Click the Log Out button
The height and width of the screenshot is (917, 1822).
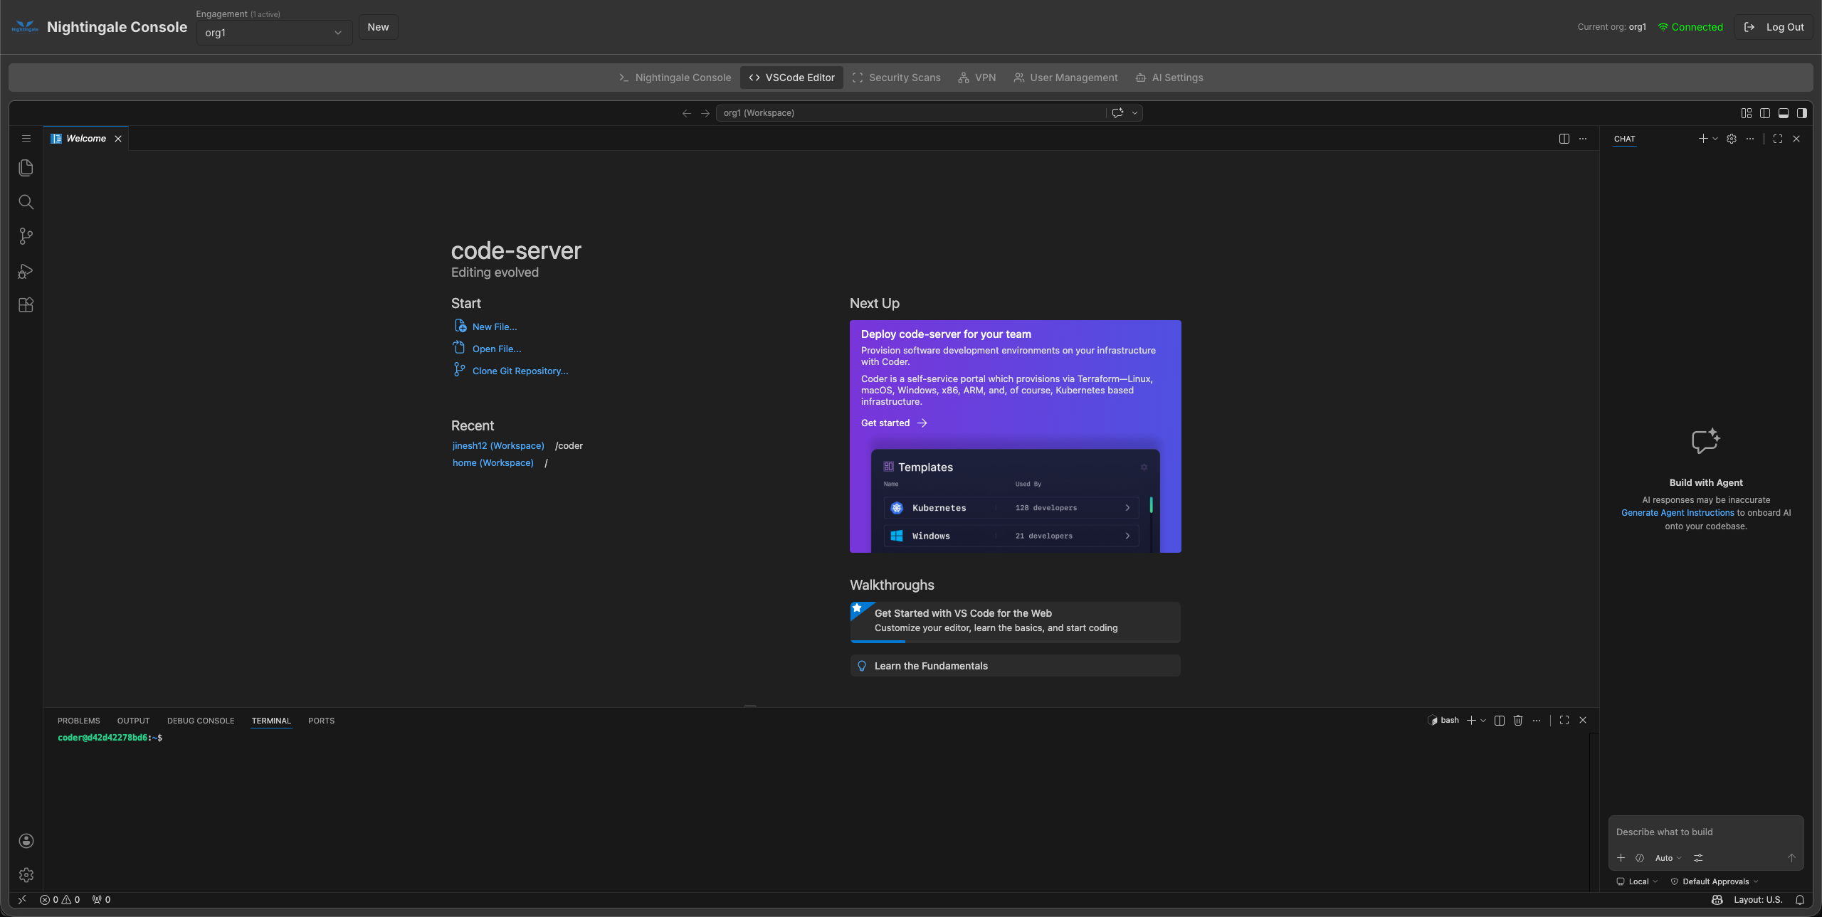1774,27
